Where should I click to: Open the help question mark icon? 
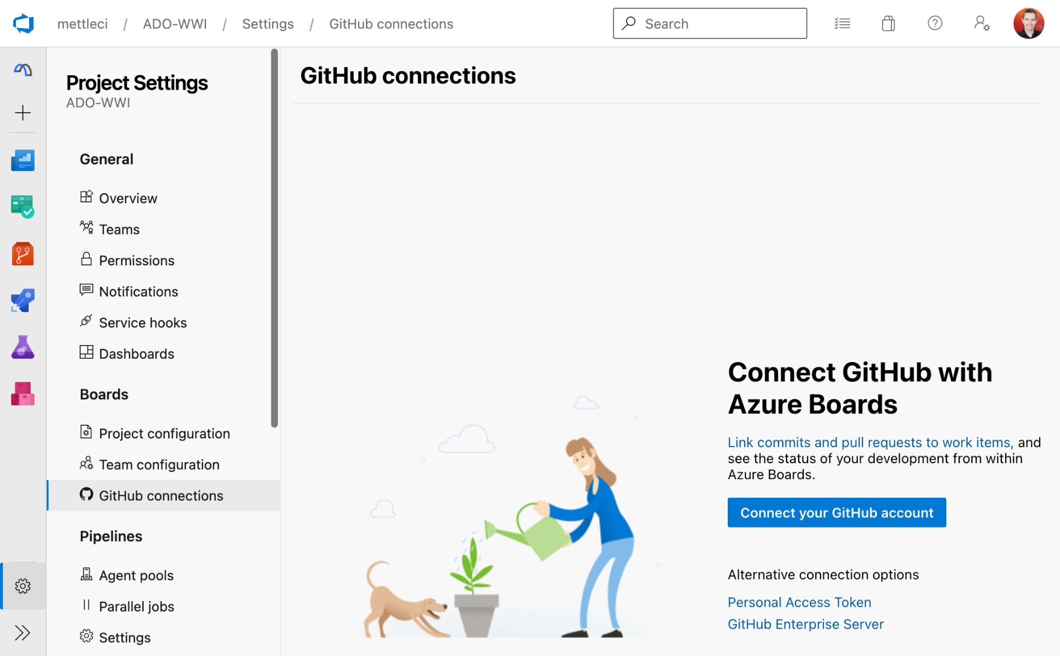(935, 24)
